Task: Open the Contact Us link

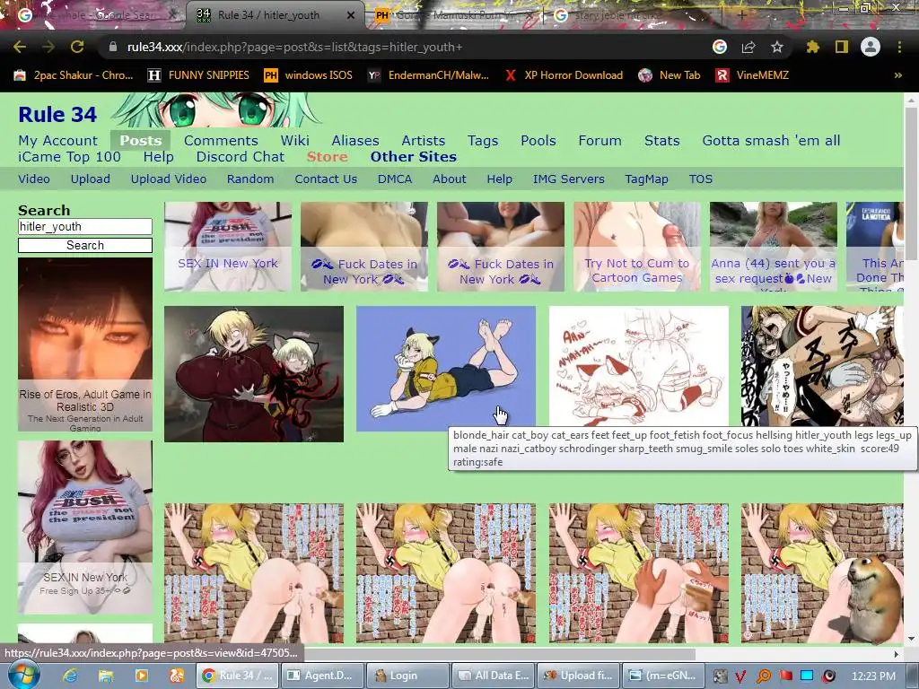Action: (326, 179)
